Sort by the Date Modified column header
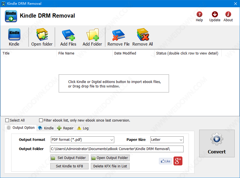This screenshot has width=240, height=178. coord(133,53)
